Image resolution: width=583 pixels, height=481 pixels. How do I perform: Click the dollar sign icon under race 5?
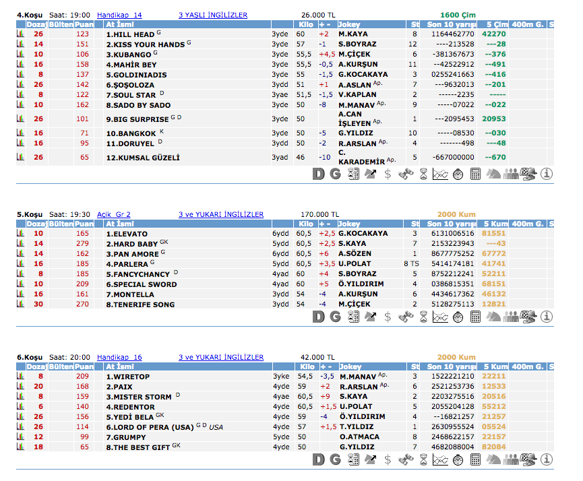point(388,316)
